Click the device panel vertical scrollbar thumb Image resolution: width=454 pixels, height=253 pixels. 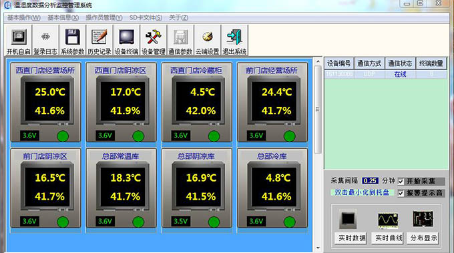[318, 109]
